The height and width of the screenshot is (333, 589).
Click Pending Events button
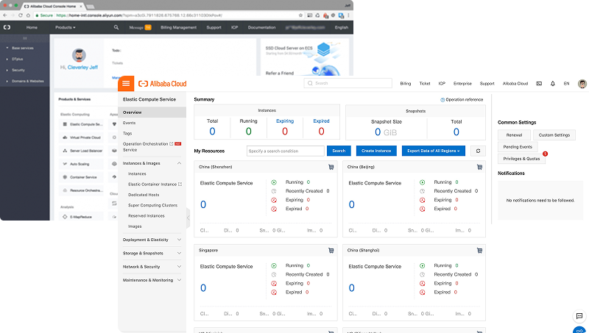pyautogui.click(x=518, y=147)
